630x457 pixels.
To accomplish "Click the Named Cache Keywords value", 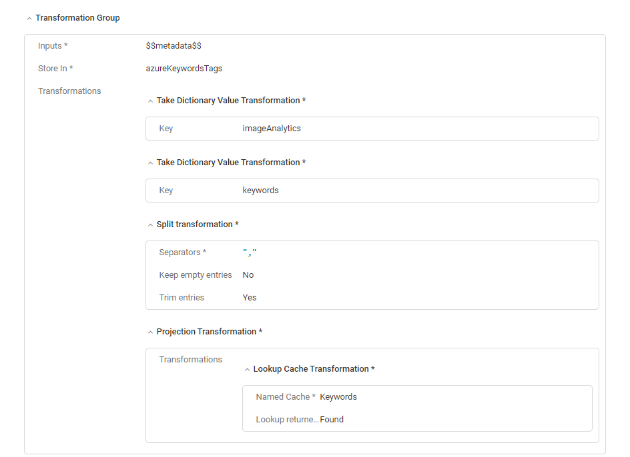I will 338,397.
